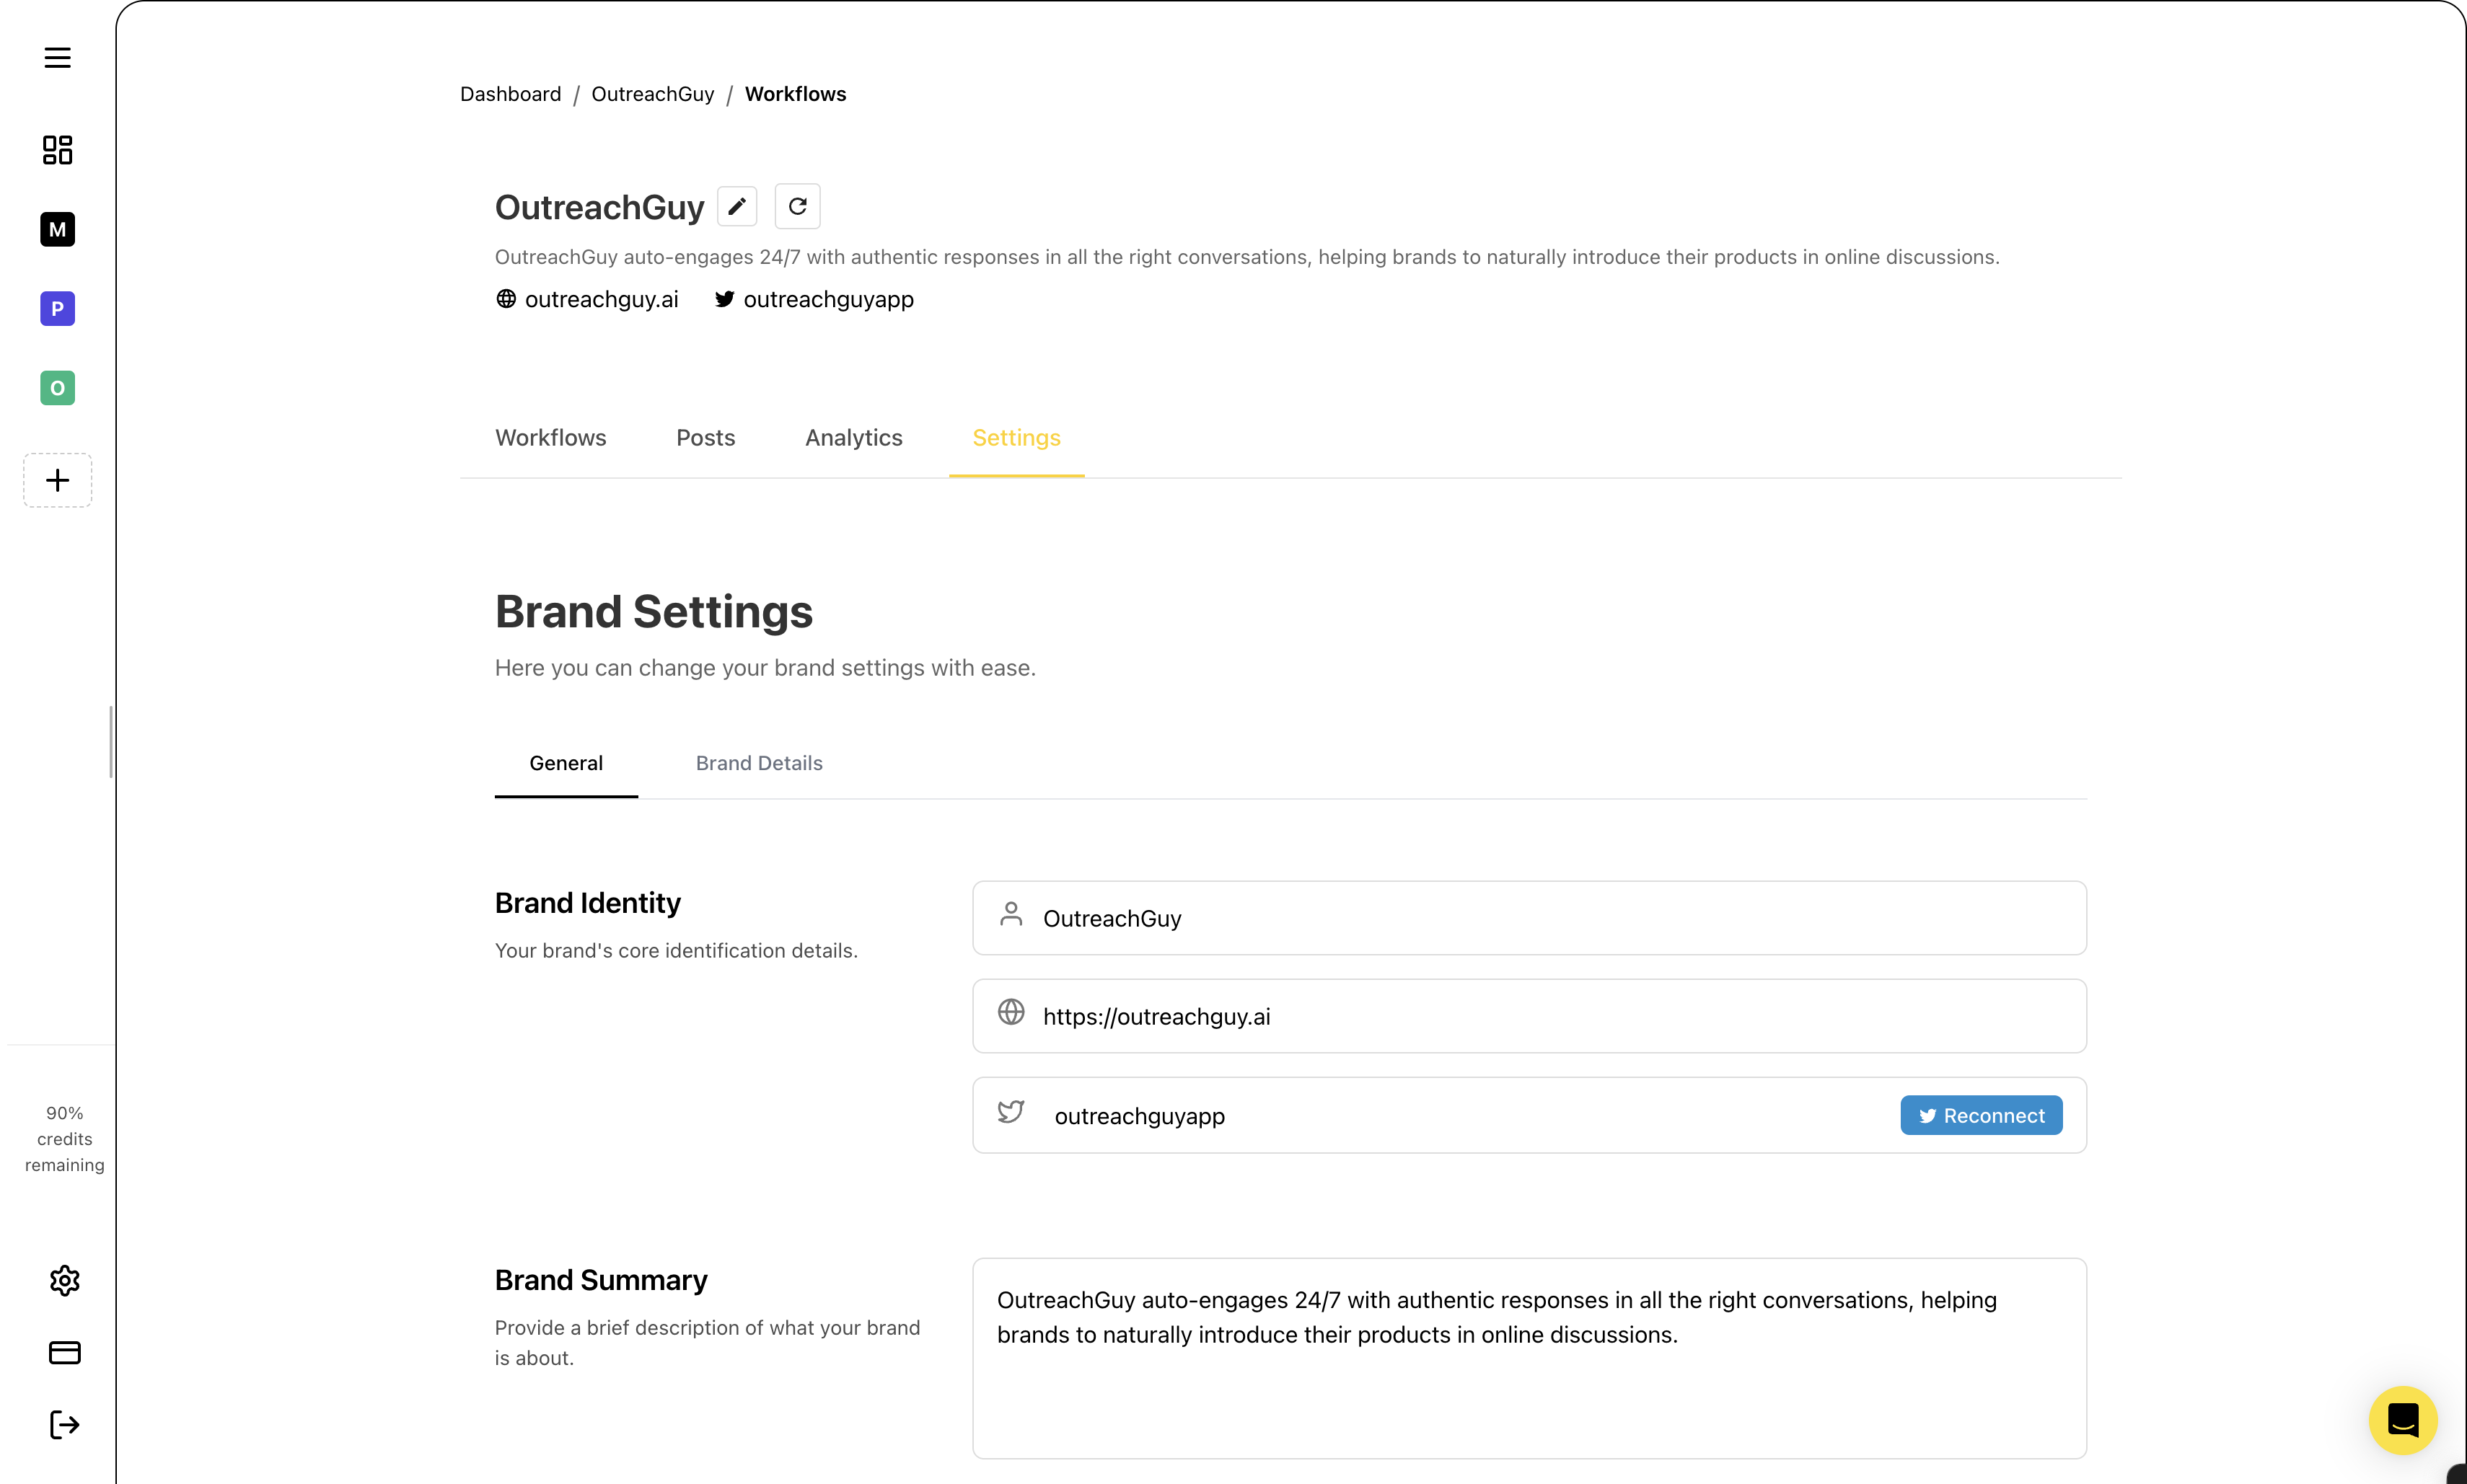Go to Dashboard breadcrumb link

point(510,94)
